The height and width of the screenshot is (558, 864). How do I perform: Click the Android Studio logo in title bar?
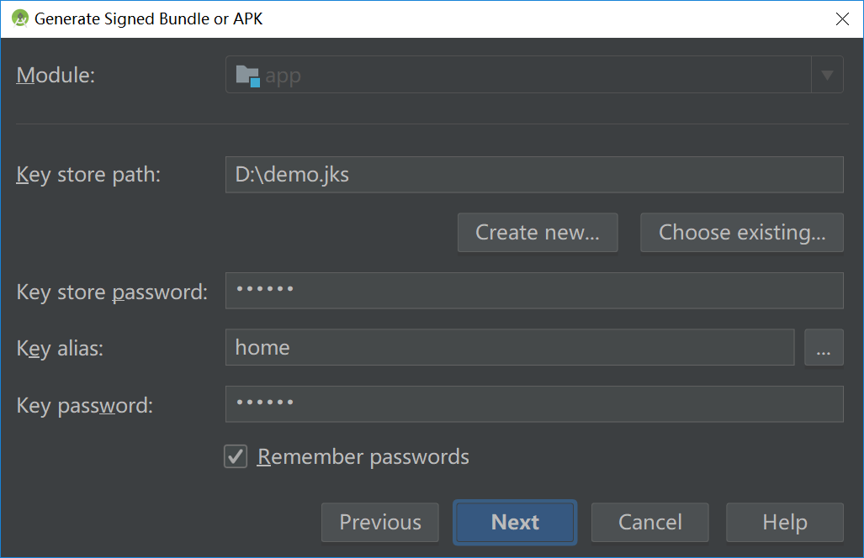[x=20, y=18]
